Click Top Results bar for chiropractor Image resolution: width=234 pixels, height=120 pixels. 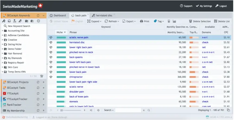(194, 77)
